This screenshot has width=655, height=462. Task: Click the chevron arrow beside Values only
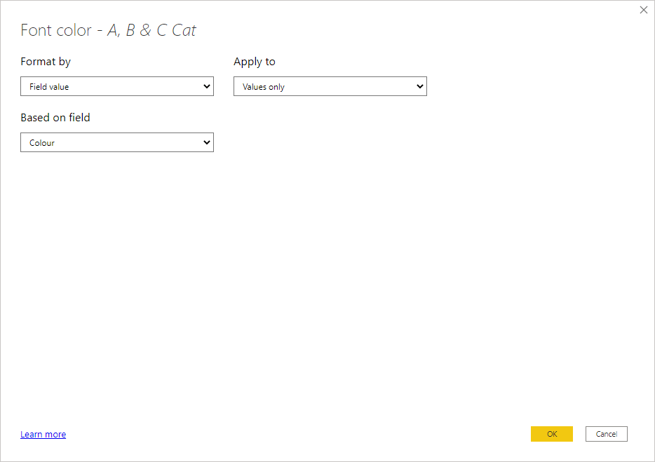420,86
